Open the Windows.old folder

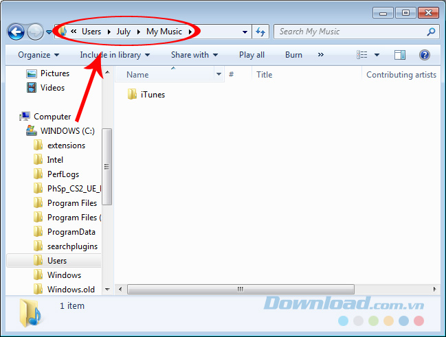[x=71, y=290]
